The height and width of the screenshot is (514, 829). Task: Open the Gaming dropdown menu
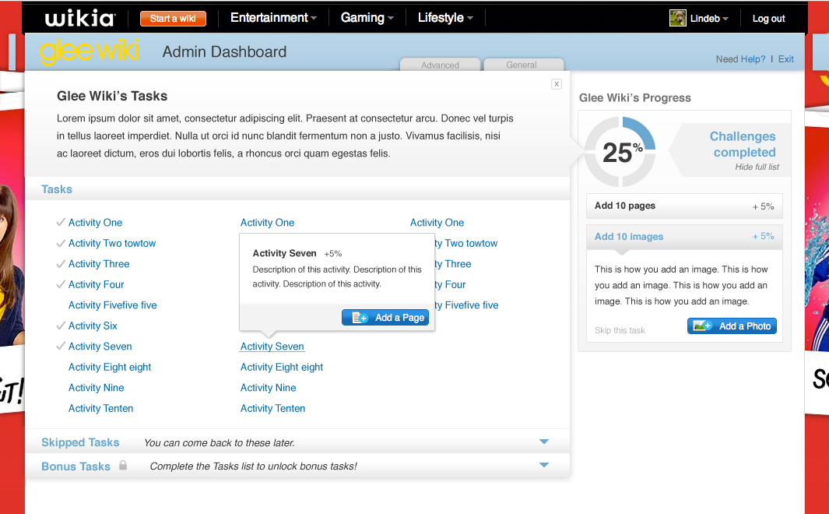coord(367,18)
